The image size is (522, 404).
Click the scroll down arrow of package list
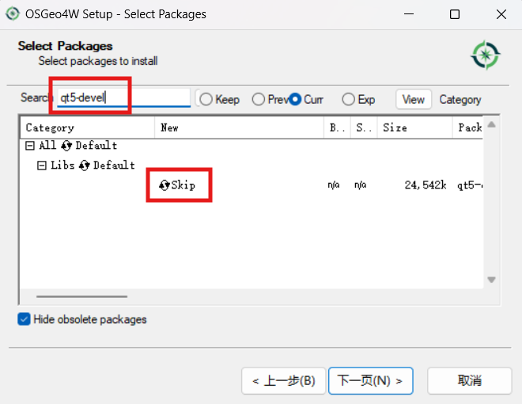tap(491, 280)
